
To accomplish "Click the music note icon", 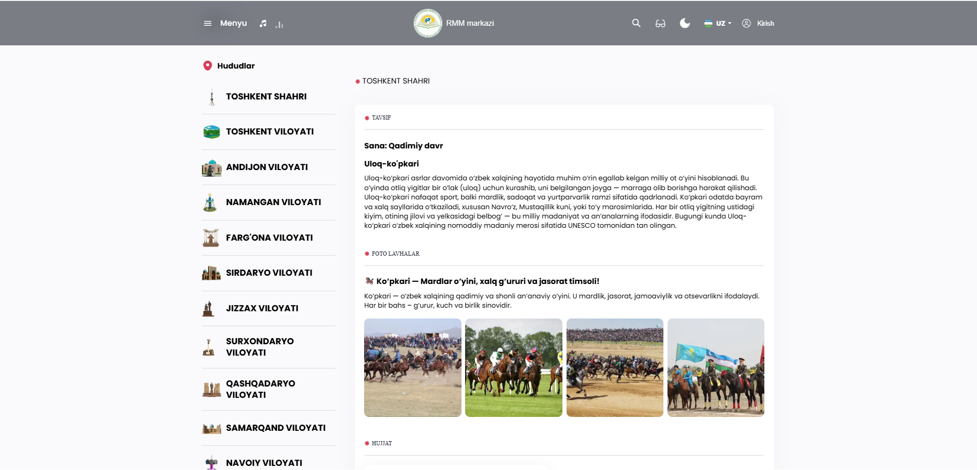I will tap(263, 23).
